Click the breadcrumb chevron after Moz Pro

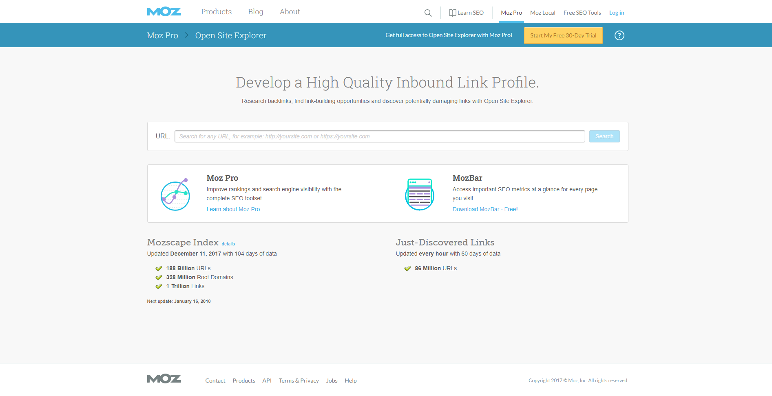(187, 35)
